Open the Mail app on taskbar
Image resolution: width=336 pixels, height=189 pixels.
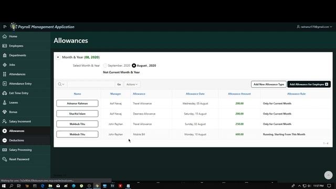point(58,186)
